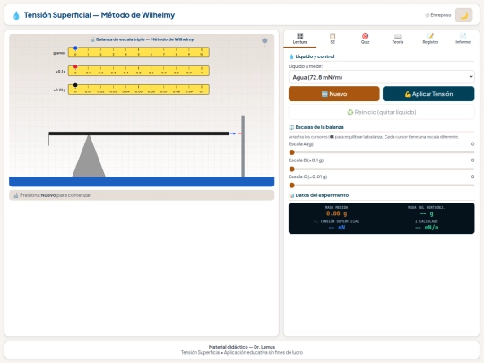Open the Lectura tab
The width and height of the screenshot is (484, 363).
300,39
